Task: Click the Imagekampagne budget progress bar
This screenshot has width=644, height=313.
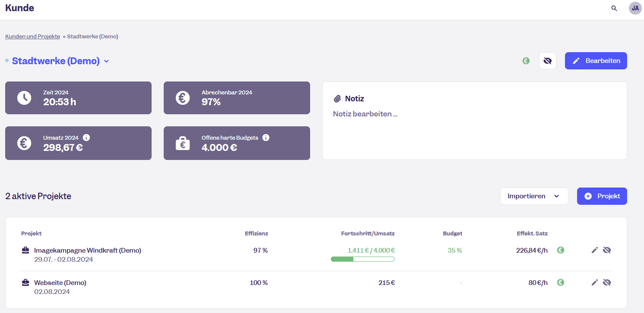Action: coord(362,259)
